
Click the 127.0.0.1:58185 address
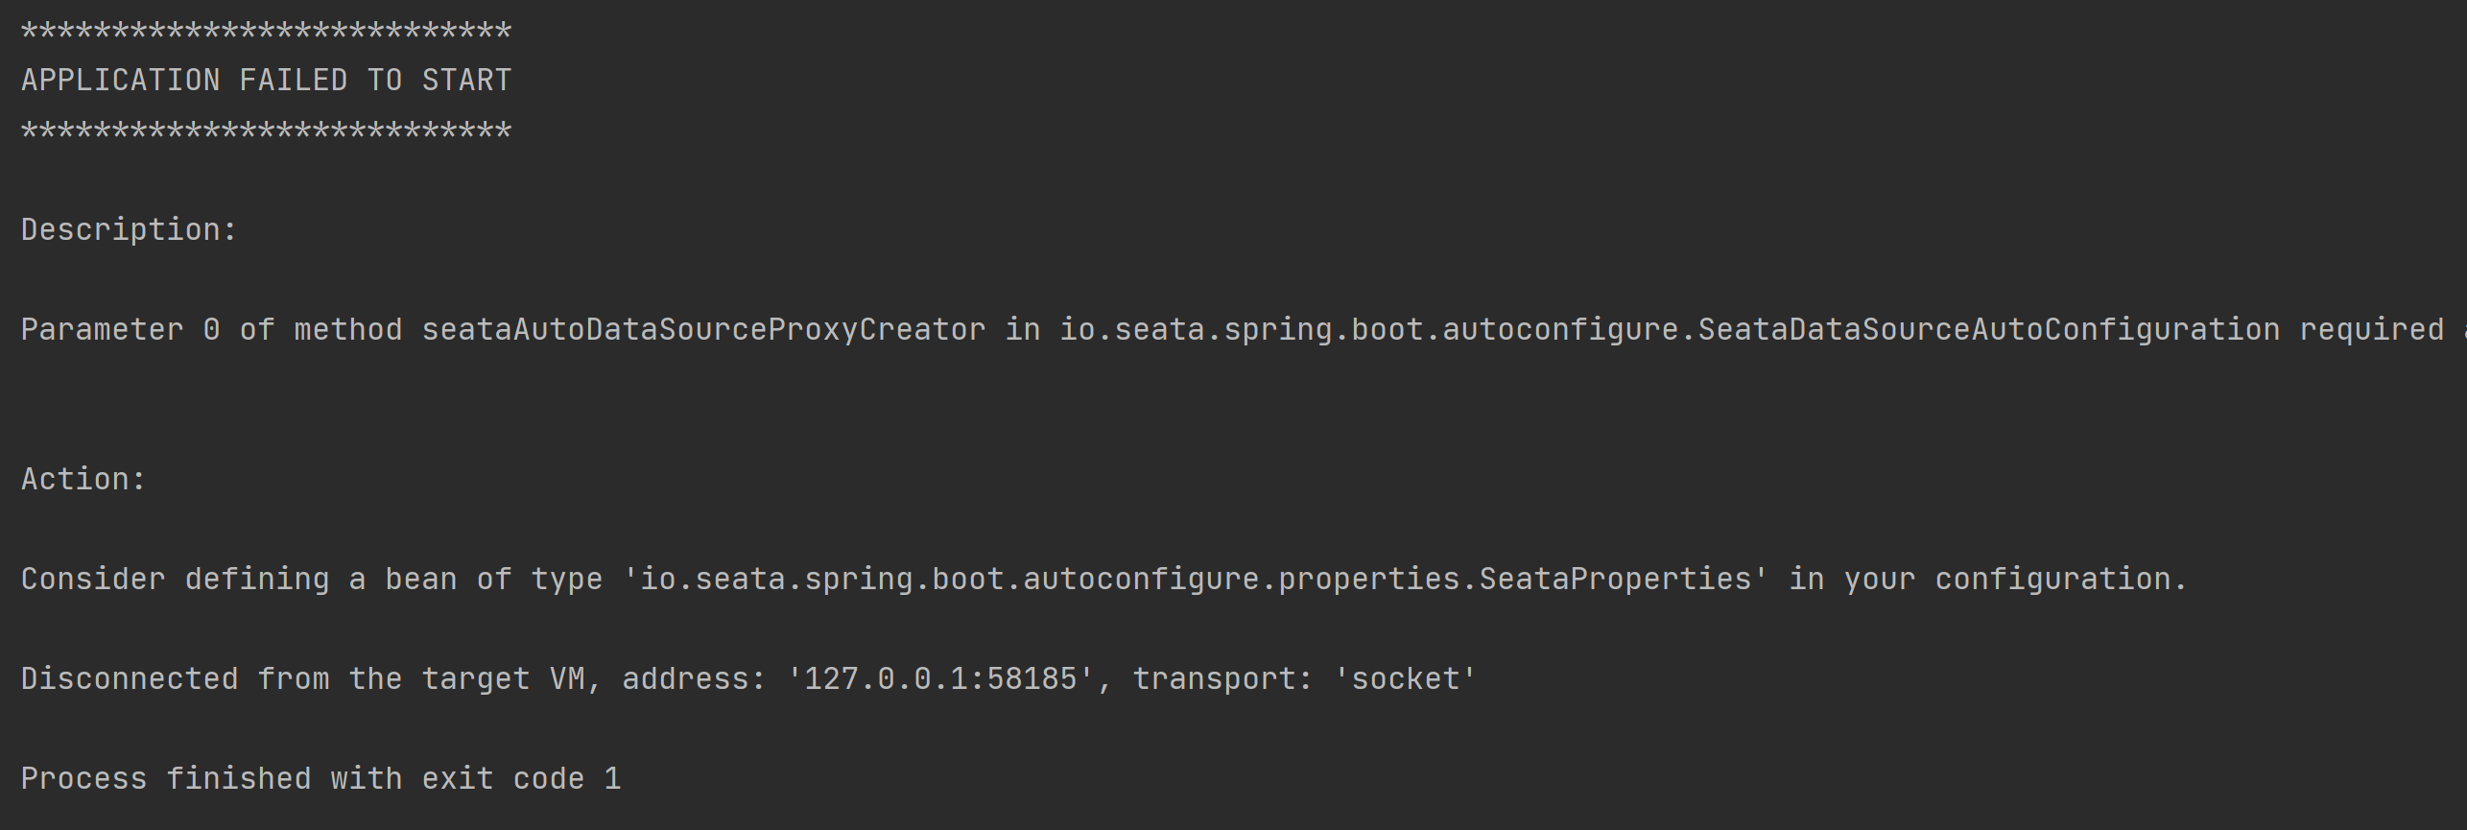pos(940,679)
